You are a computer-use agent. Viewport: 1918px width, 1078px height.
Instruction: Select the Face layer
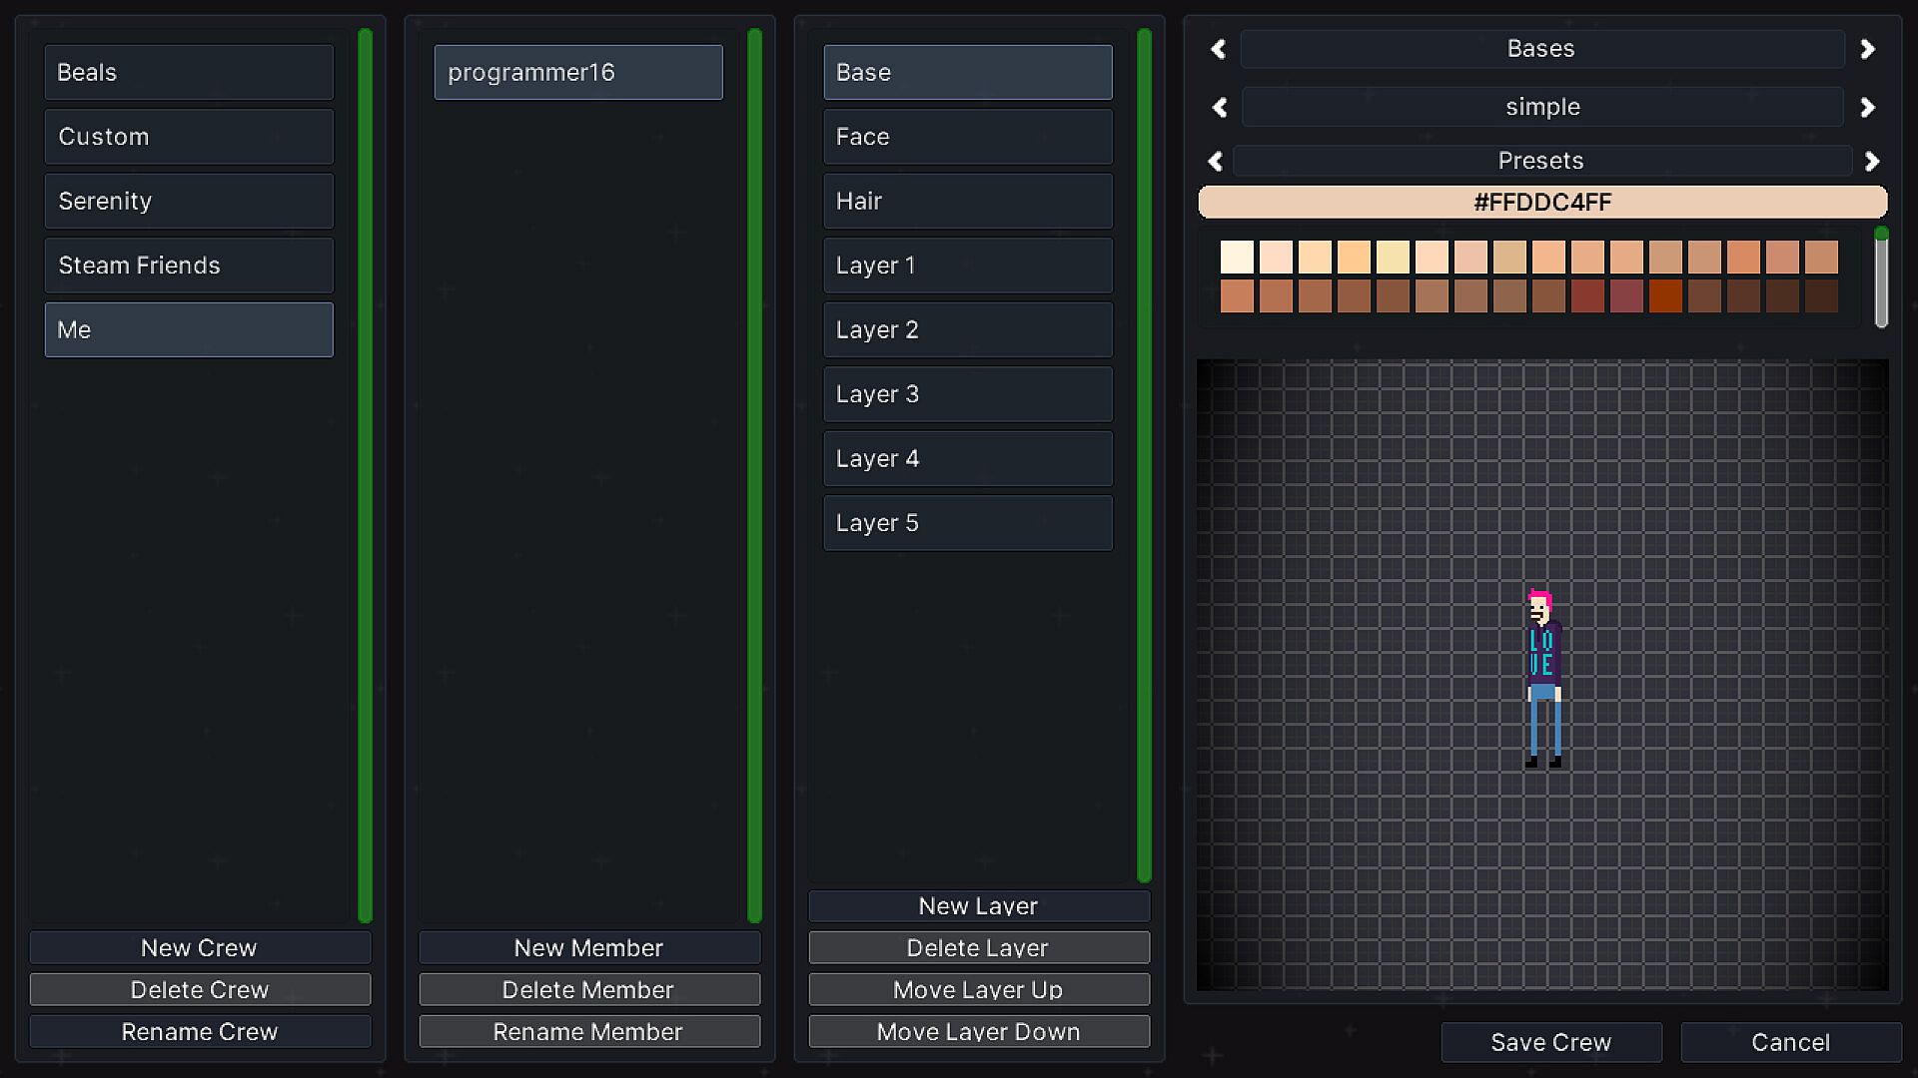point(967,137)
